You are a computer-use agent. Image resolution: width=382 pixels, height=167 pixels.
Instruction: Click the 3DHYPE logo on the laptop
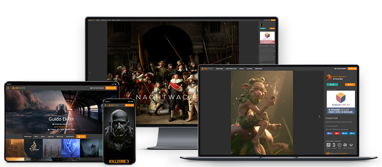click(207, 69)
